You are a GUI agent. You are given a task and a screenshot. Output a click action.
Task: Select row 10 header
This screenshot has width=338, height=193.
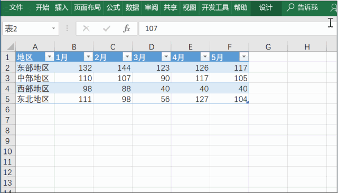point(7,151)
